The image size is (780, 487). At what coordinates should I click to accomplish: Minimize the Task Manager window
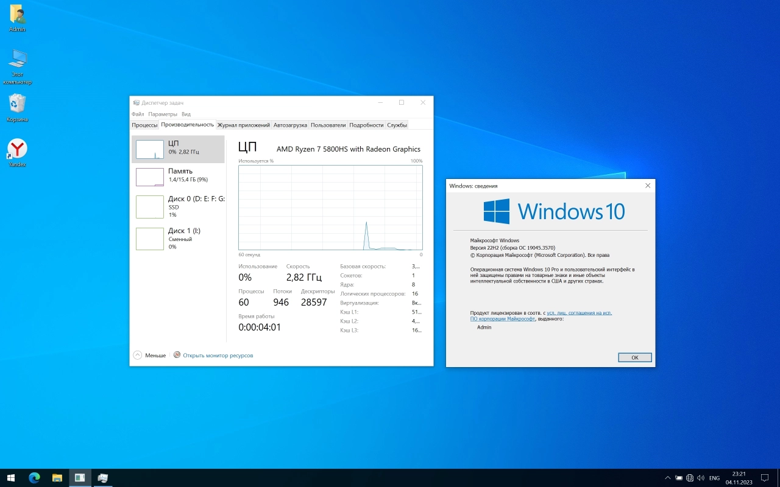(x=380, y=102)
